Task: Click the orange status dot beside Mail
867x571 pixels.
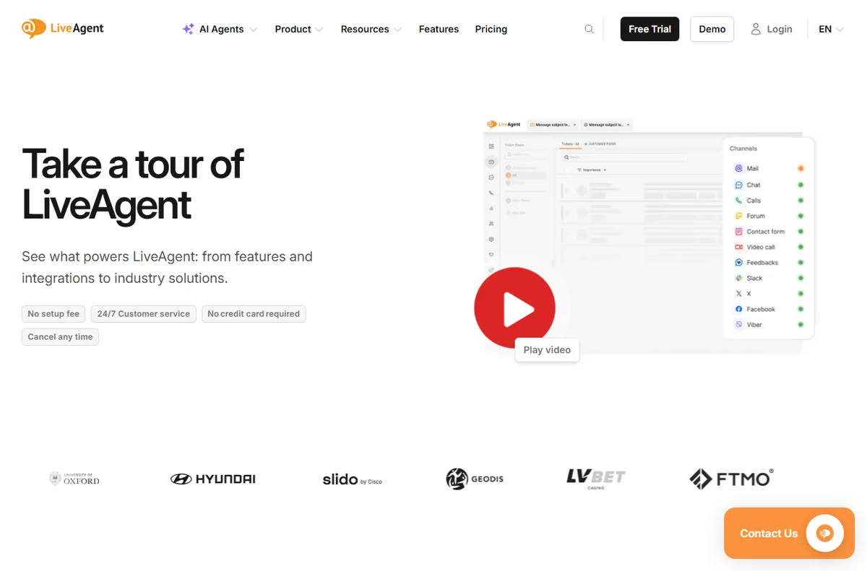Action: (801, 168)
